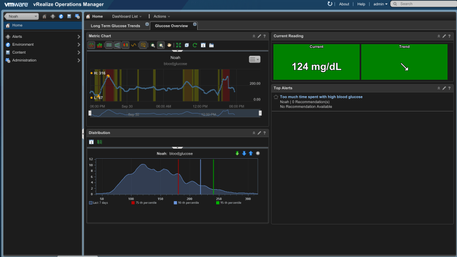The height and width of the screenshot is (257, 457).
Task: Open chart options dropdown beside Noah title
Action: [x=255, y=59]
